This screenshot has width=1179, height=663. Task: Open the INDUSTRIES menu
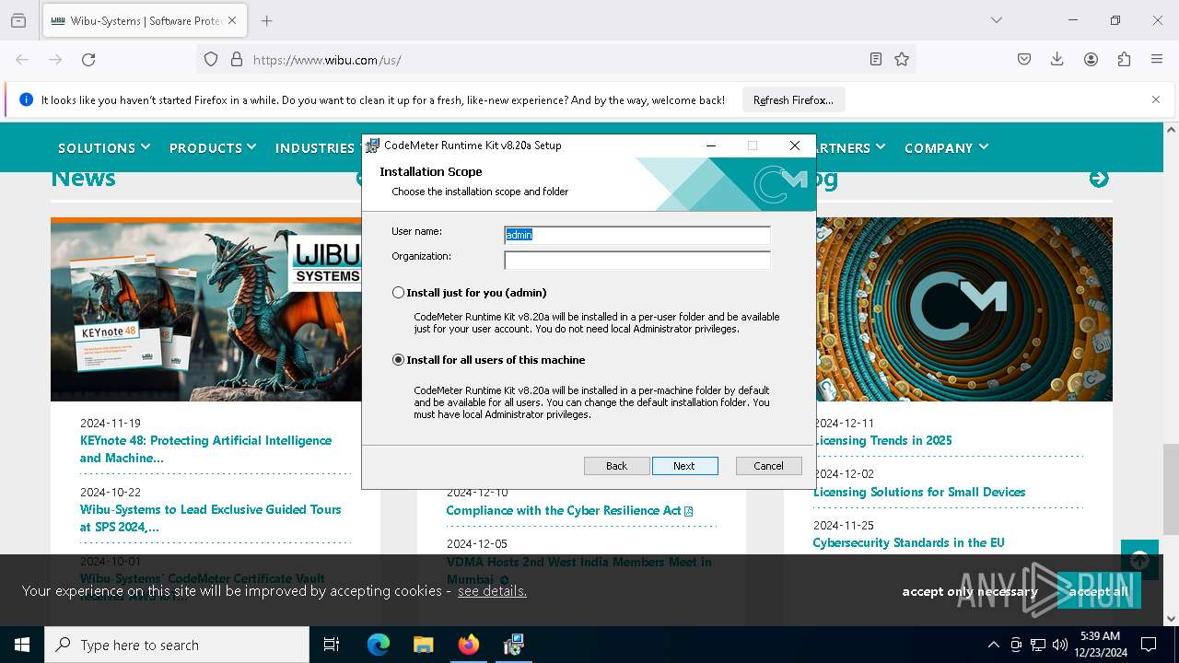pyautogui.click(x=315, y=147)
